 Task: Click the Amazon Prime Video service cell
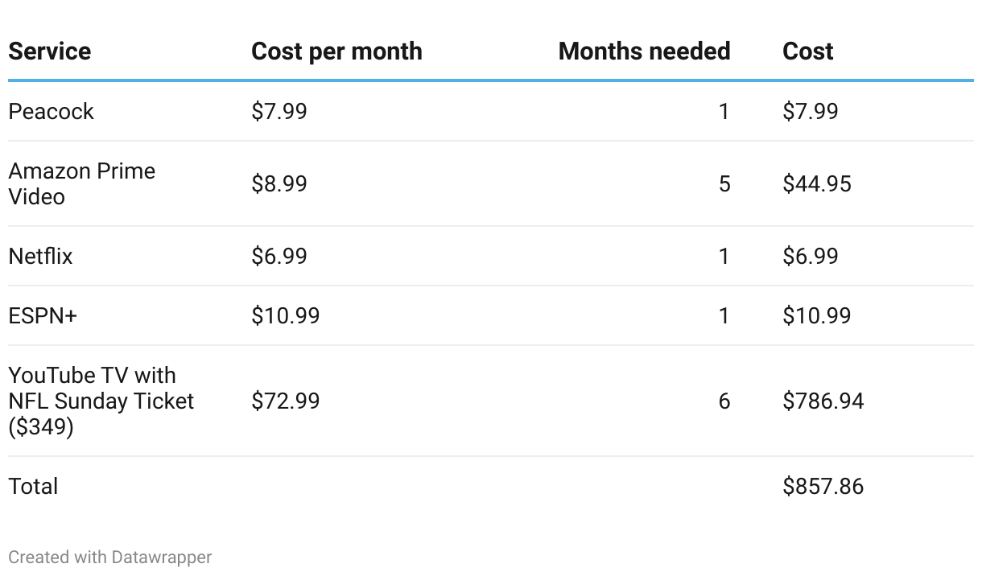coord(81,183)
